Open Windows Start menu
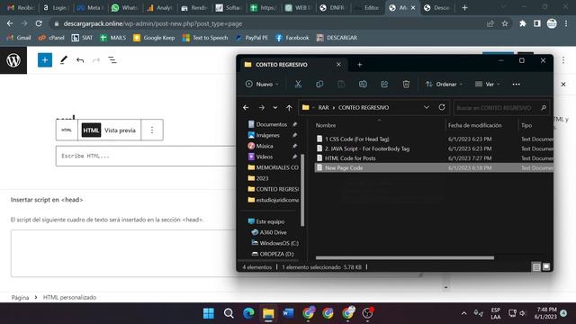The width and height of the screenshot is (576, 324). tap(209, 313)
